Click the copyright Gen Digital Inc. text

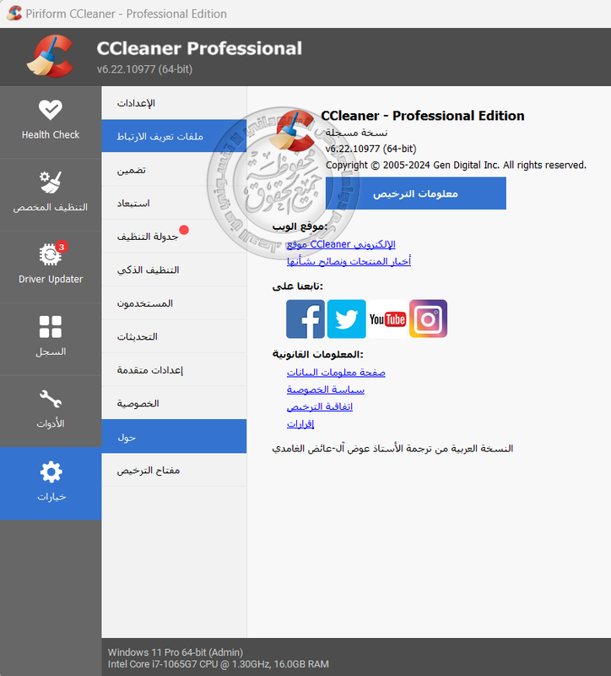tap(456, 165)
